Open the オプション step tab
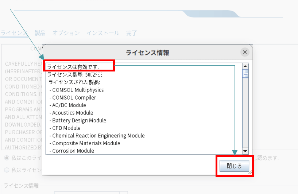This screenshot has height=194, width=298. click(x=66, y=33)
